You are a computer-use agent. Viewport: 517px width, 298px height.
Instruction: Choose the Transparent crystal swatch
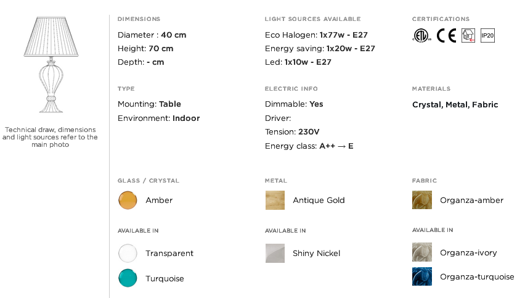(x=128, y=253)
